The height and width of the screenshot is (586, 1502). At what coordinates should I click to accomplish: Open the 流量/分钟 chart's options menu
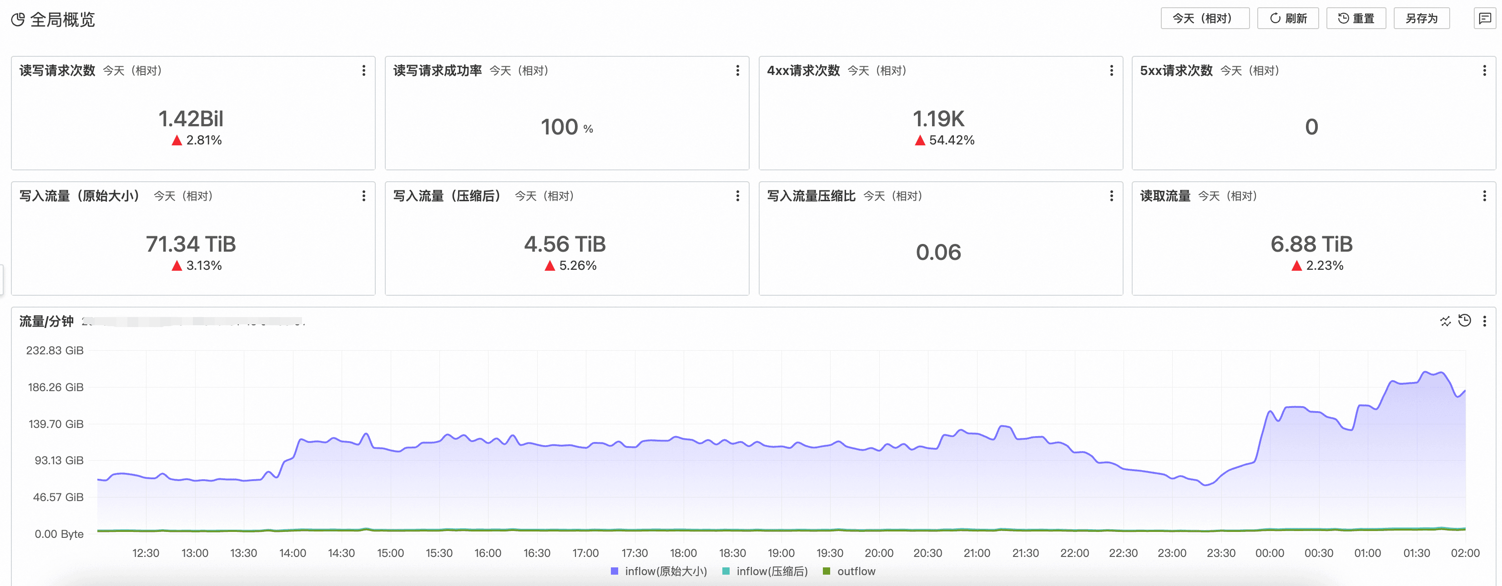click(1485, 321)
